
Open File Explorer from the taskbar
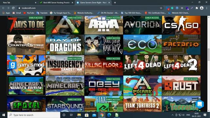click(79, 115)
